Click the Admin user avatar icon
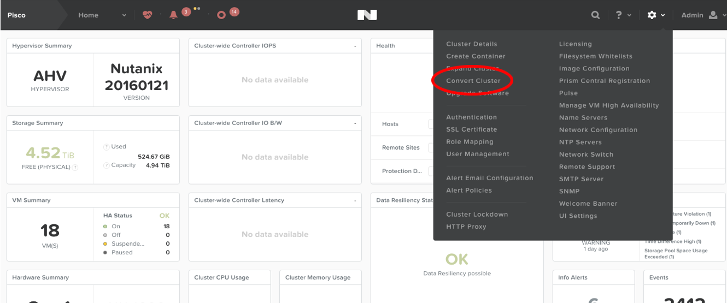The height and width of the screenshot is (303, 727). tap(712, 15)
